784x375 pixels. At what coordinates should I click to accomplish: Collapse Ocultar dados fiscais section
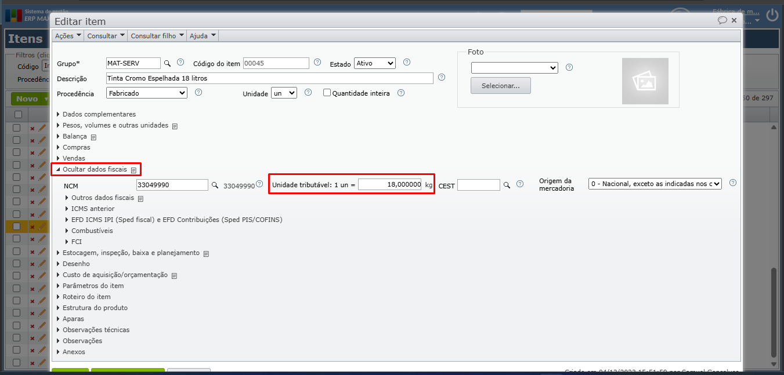pos(92,169)
